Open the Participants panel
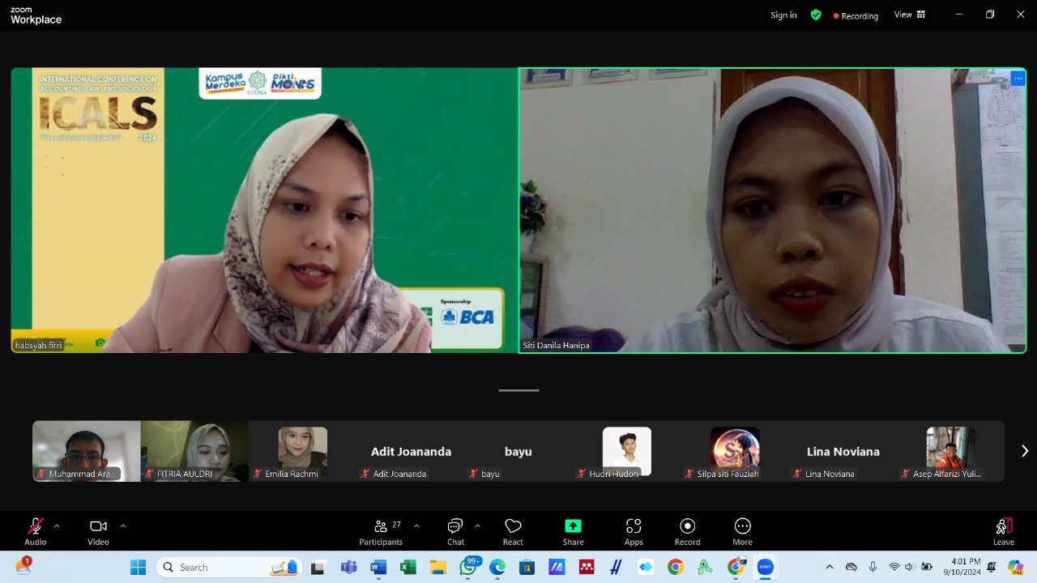The height and width of the screenshot is (583, 1037). coord(381,531)
